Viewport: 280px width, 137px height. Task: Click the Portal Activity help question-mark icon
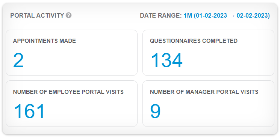point(68,15)
